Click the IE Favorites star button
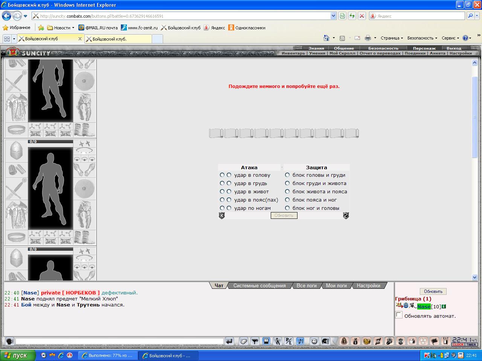Viewport: 482px width, 361px height. point(16,27)
